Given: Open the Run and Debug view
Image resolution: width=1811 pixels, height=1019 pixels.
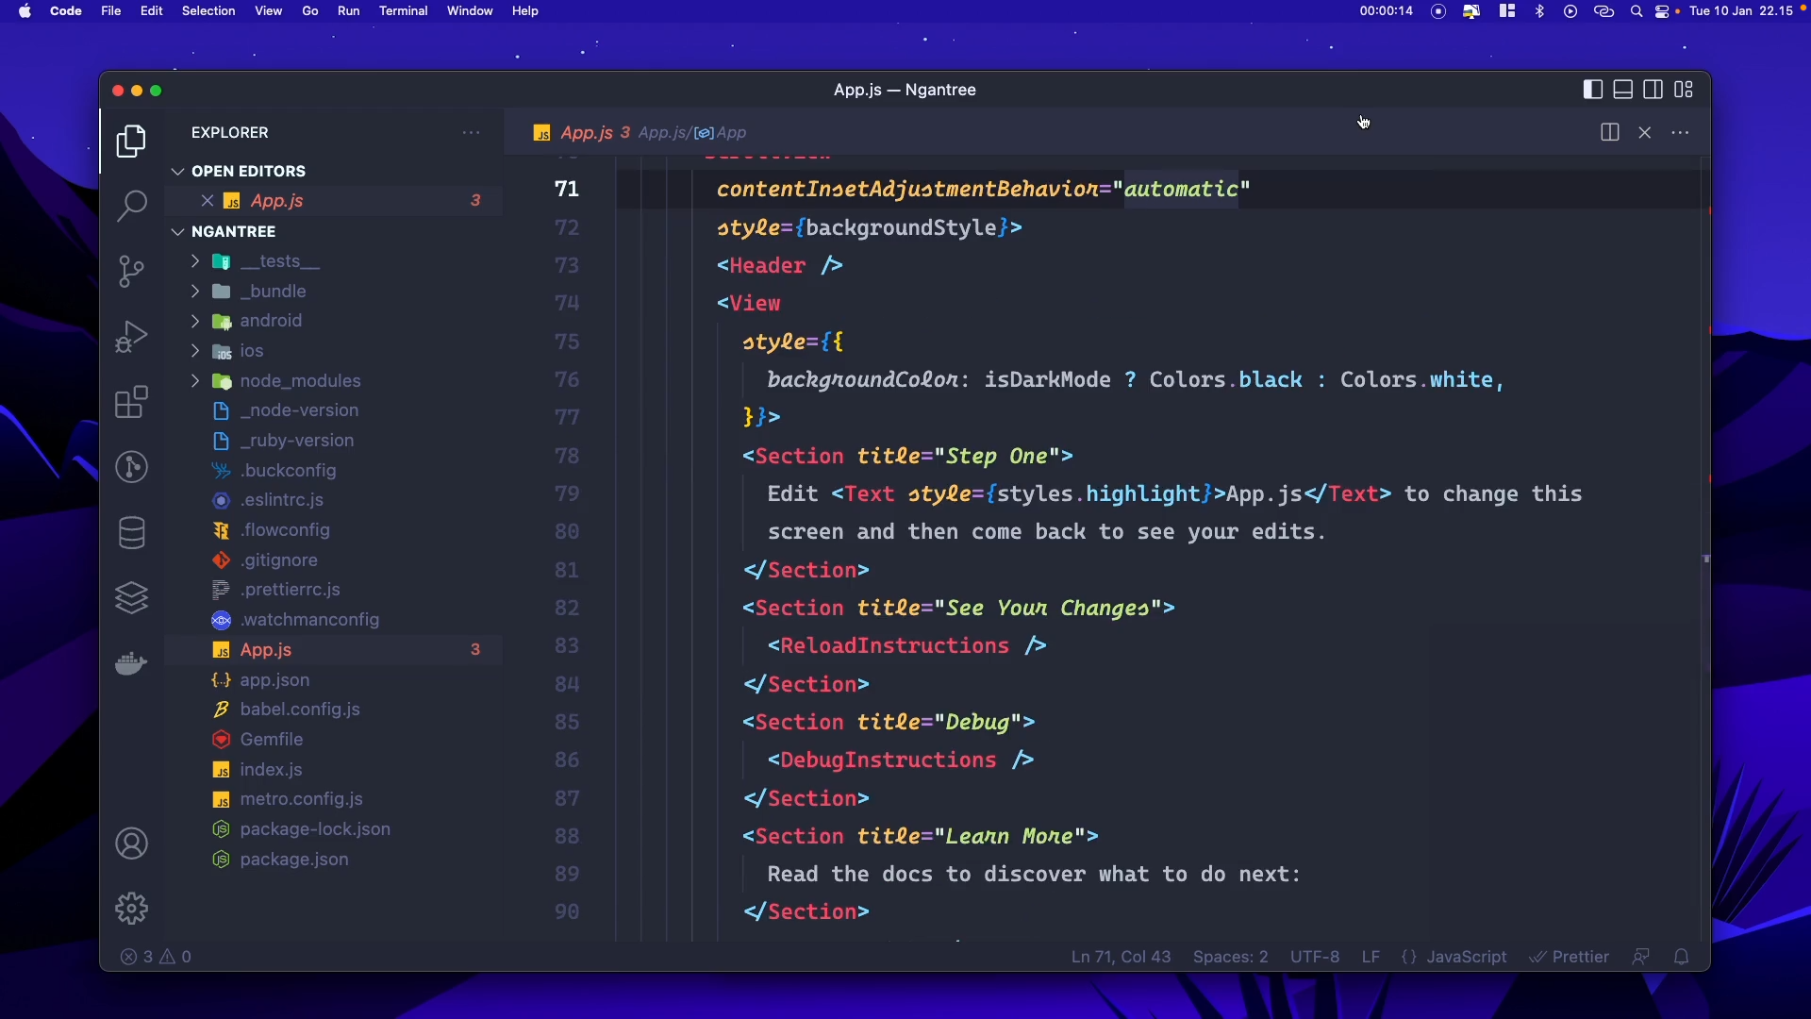Looking at the screenshot, I should pos(131,335).
